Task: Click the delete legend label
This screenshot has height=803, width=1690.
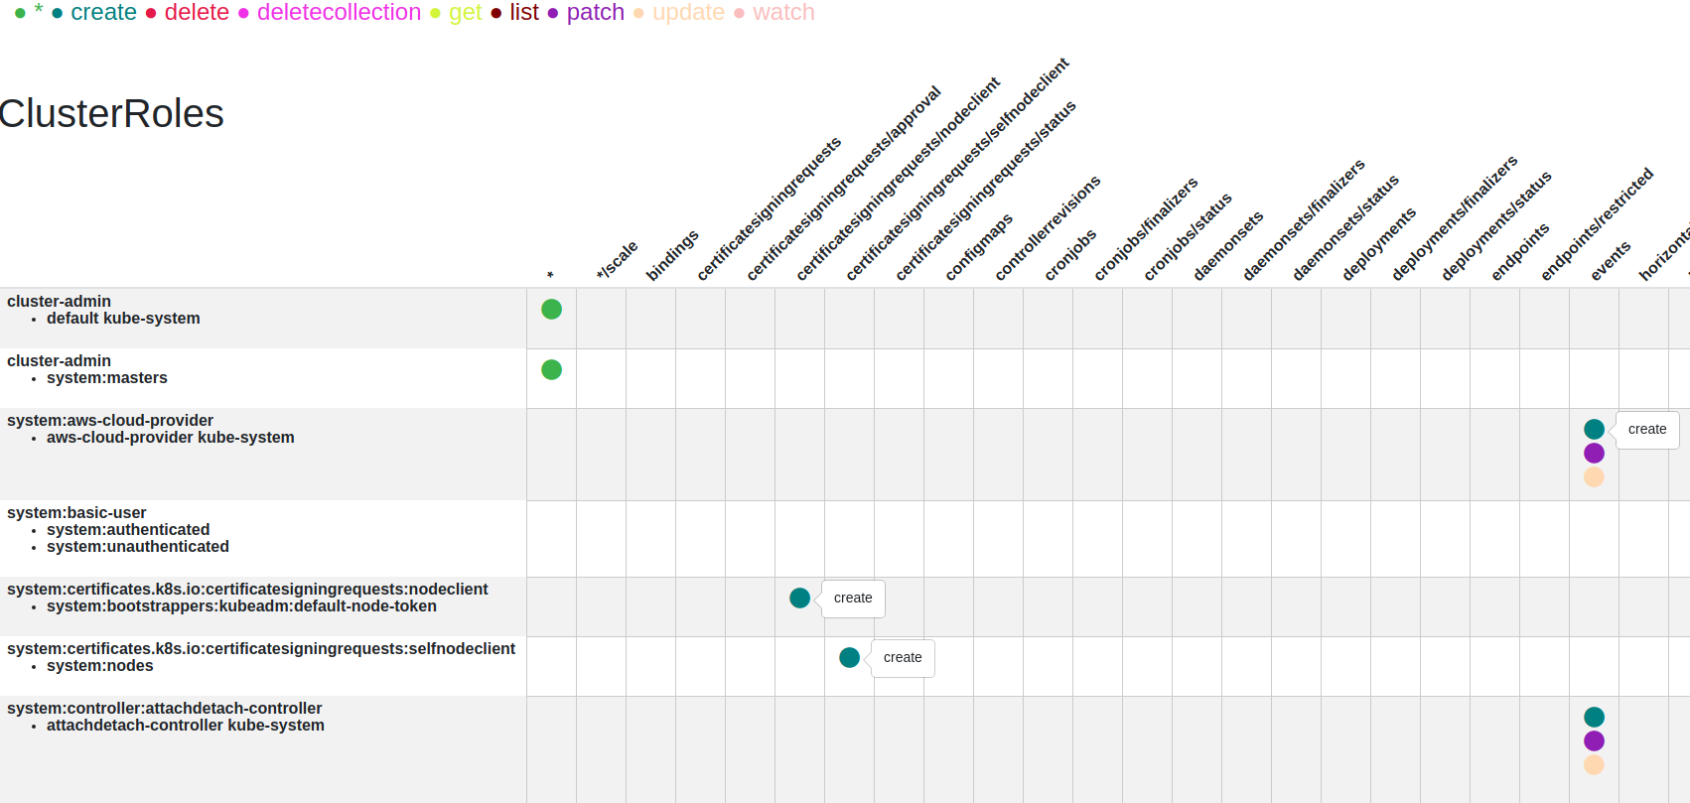Action: [x=197, y=12]
